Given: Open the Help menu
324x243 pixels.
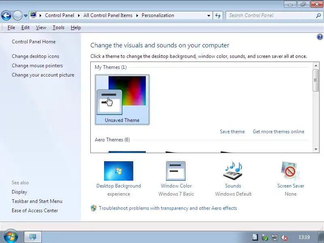Looking at the screenshot, I should pos(76,28).
